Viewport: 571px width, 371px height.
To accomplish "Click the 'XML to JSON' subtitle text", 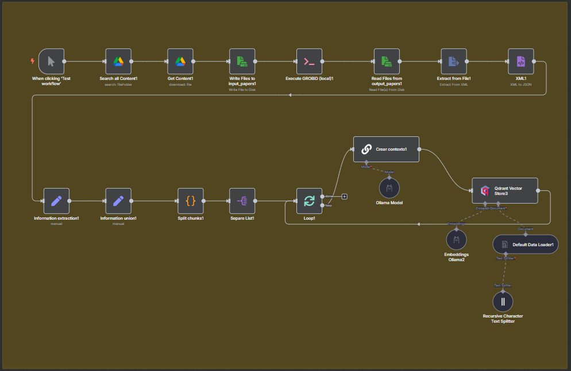I will click(521, 85).
